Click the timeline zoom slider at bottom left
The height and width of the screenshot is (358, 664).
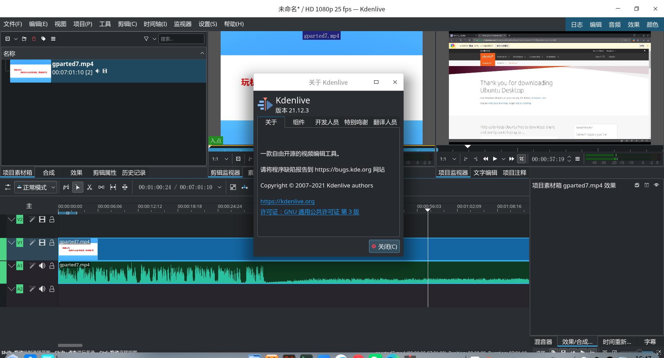coord(70,345)
